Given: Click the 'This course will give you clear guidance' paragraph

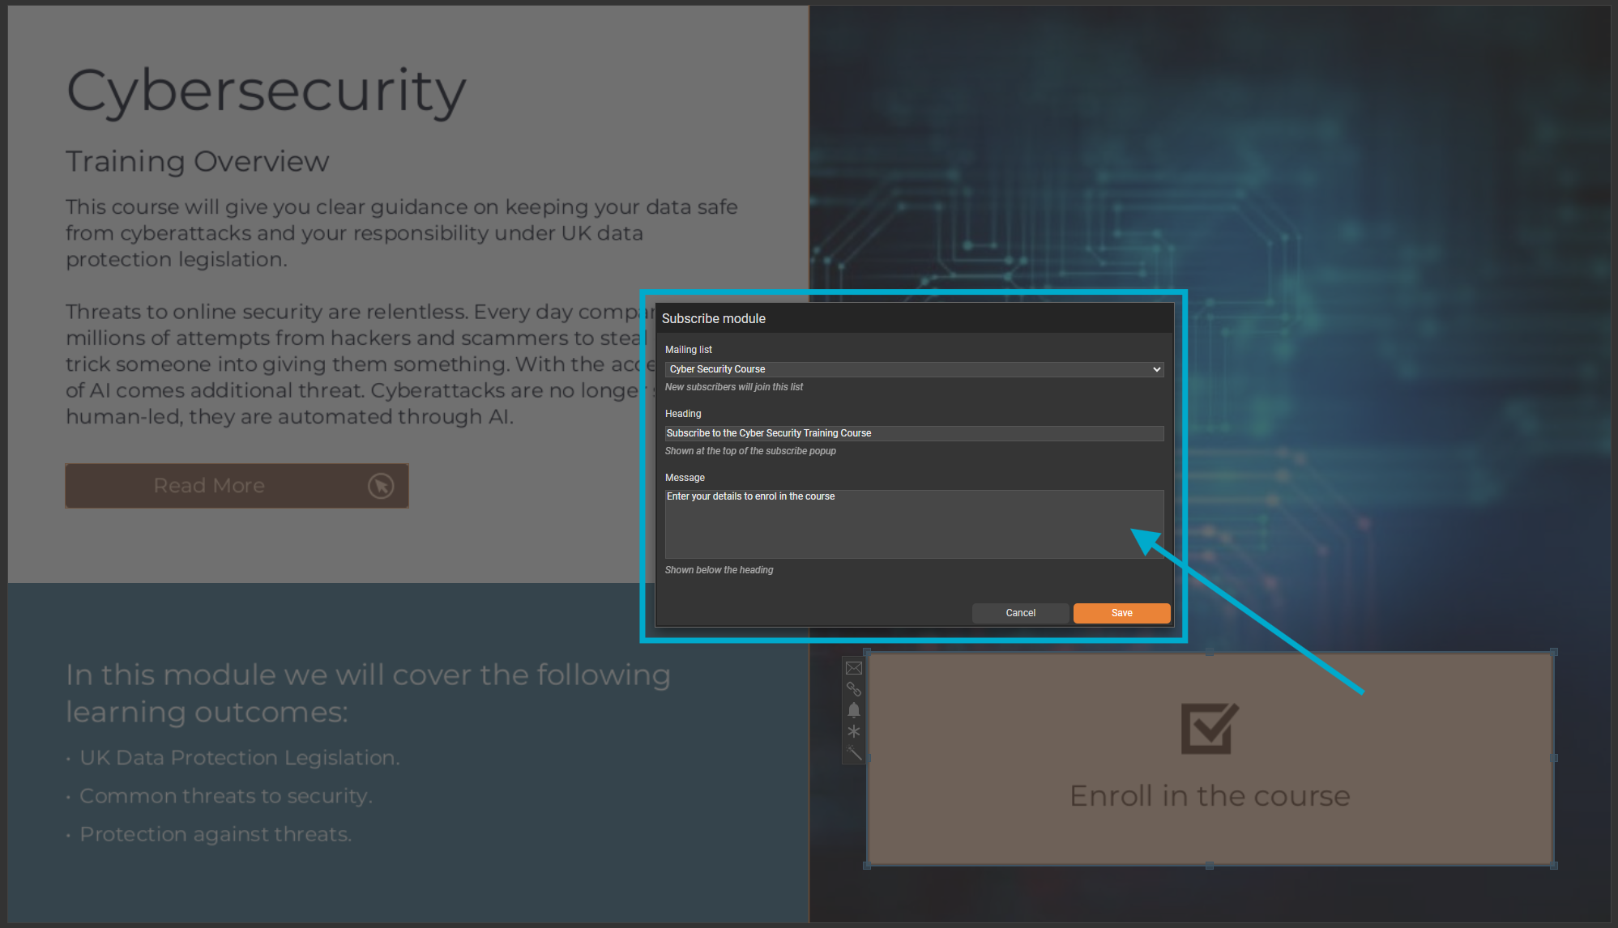Looking at the screenshot, I should point(402,233).
